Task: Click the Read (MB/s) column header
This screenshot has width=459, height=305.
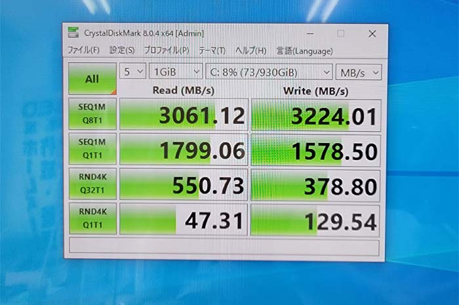Action: tap(184, 90)
